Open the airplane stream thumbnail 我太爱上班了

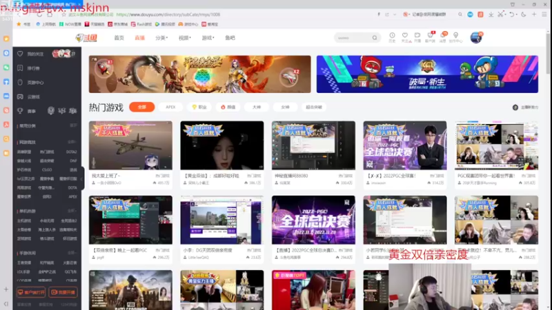[x=130, y=145]
